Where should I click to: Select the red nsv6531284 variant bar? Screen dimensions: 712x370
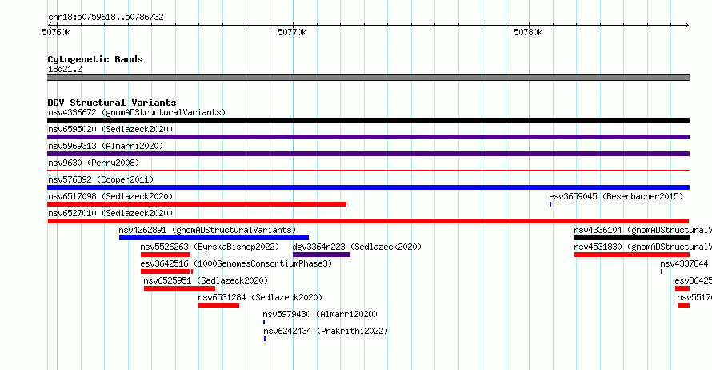pyautogui.click(x=219, y=305)
